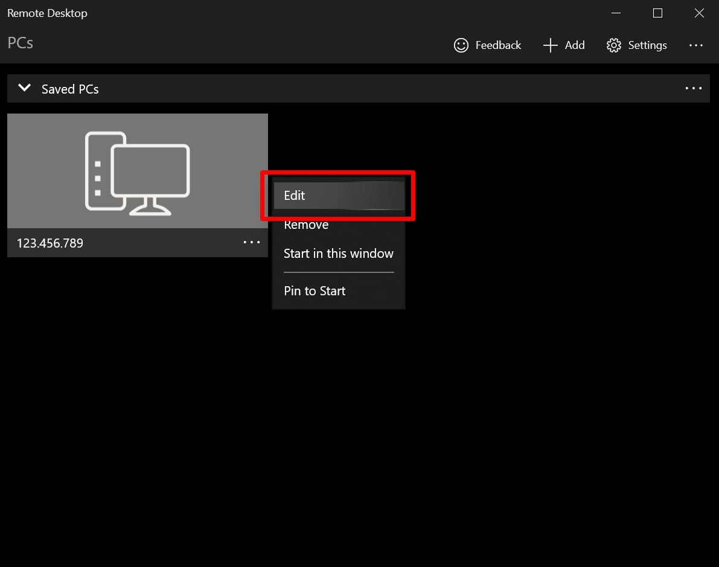The height and width of the screenshot is (567, 719).
Task: Collapse the Saved PCs group chevron
Action: (x=24, y=88)
